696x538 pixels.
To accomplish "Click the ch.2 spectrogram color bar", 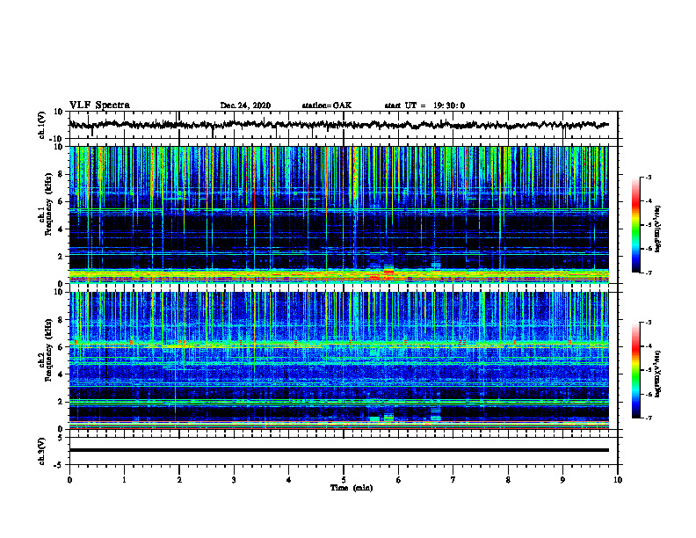I will (636, 370).
